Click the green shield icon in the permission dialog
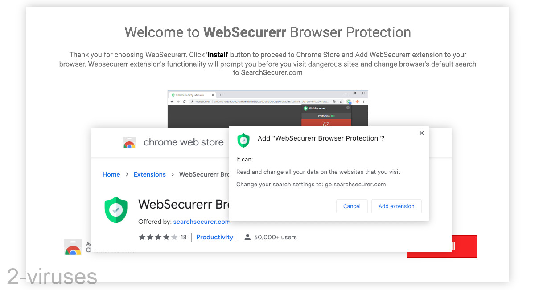Image resolution: width=535 pixels, height=290 pixels. point(243,140)
